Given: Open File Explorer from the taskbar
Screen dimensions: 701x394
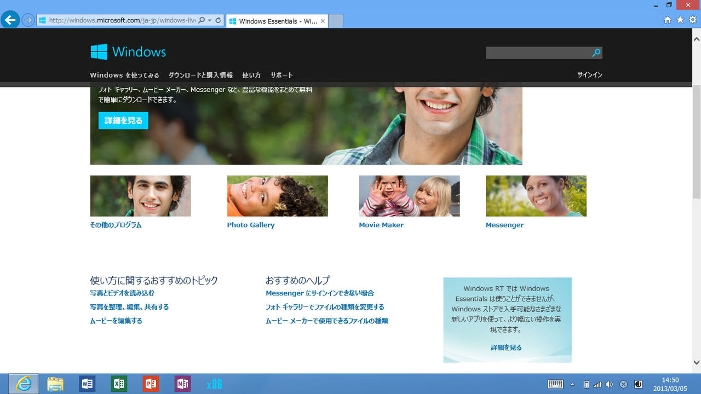Looking at the screenshot, I should pos(55,384).
